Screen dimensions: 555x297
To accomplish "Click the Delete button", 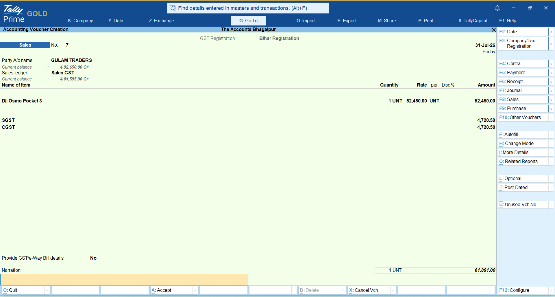I will coord(320,290).
